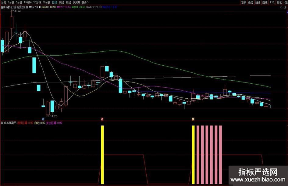
Task: Click the 涨 event marker on the chart
Action: [x=102, y=119]
